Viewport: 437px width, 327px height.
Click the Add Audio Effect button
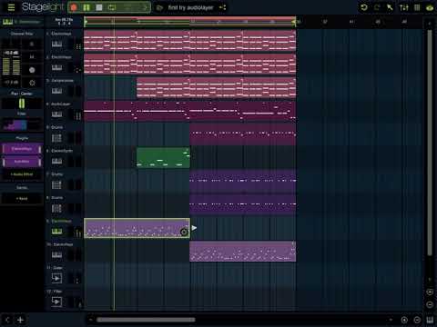click(x=22, y=174)
